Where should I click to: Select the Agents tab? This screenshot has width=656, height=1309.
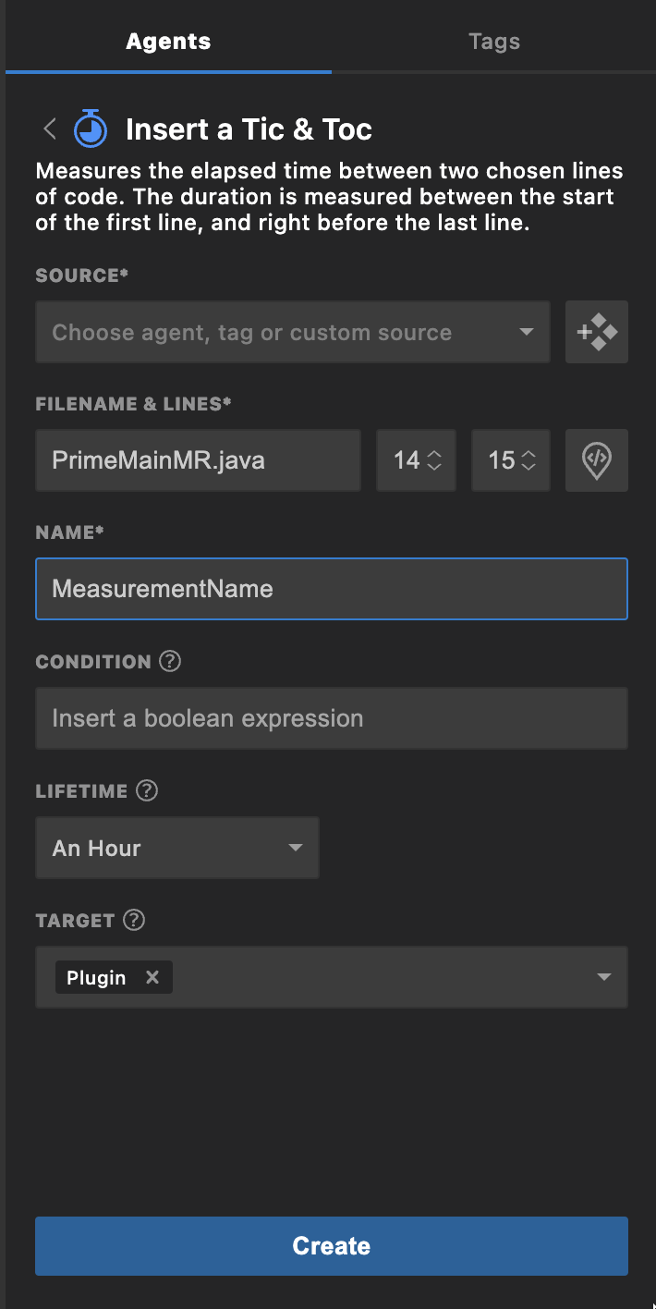pos(168,42)
